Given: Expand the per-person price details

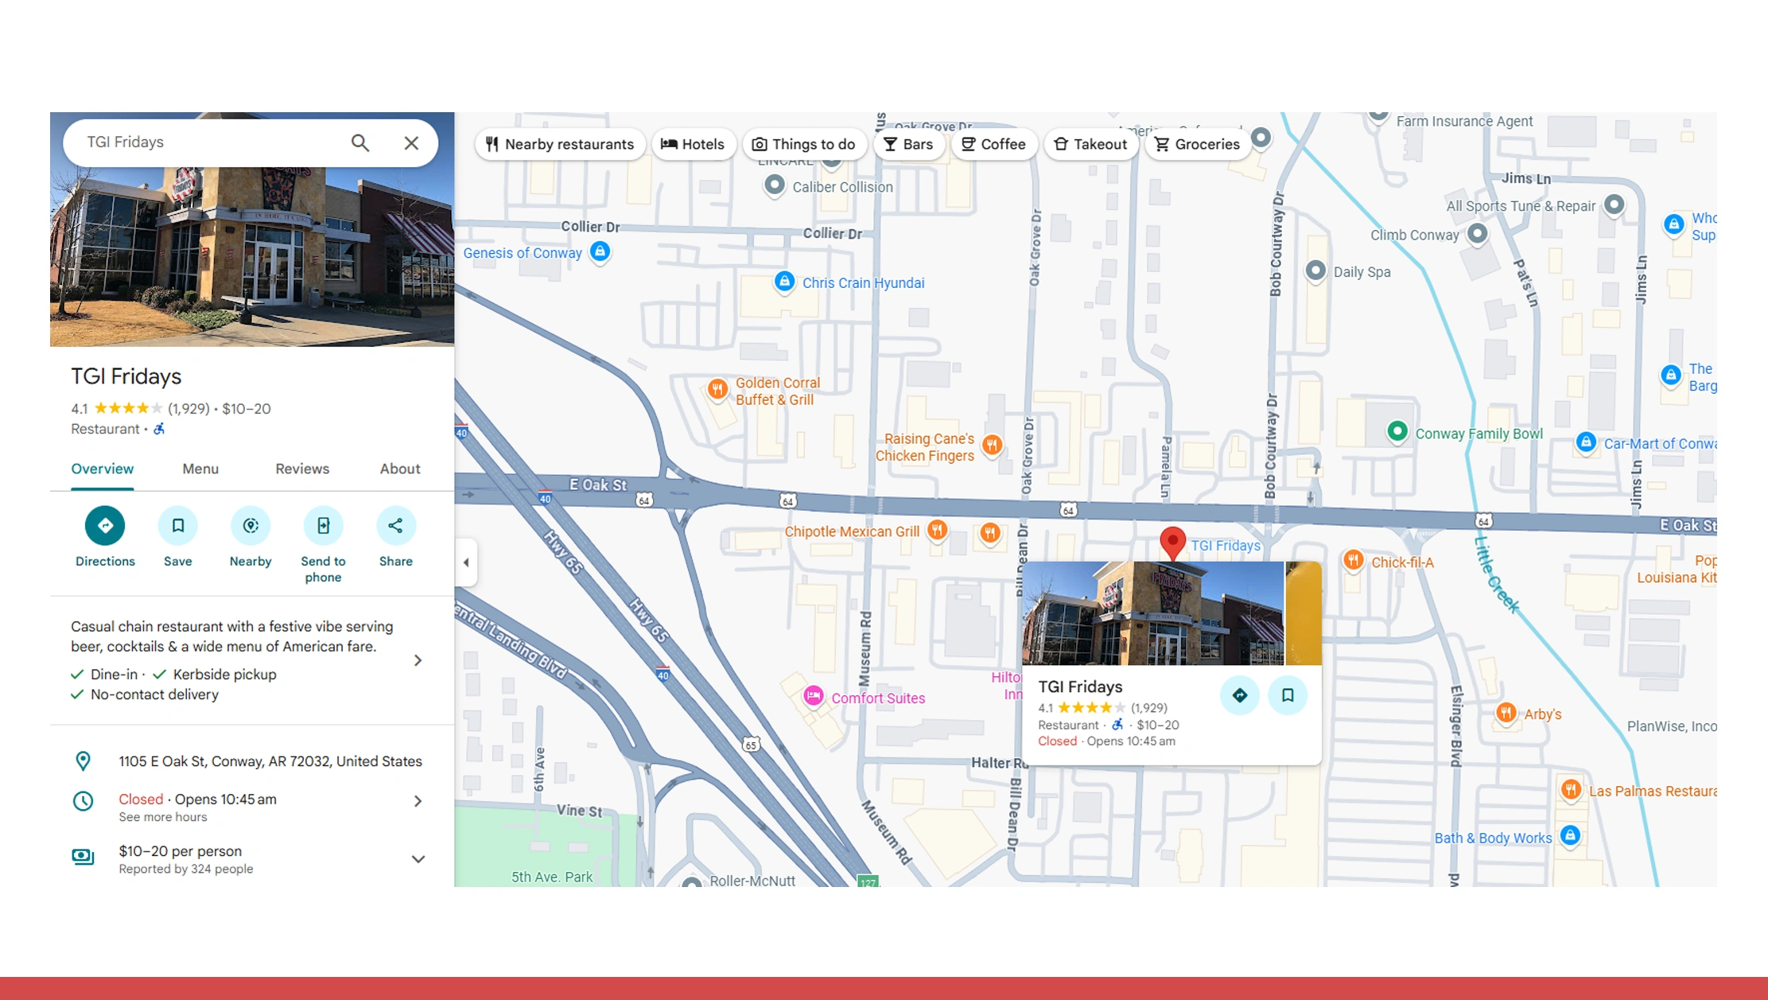Looking at the screenshot, I should click(x=418, y=858).
